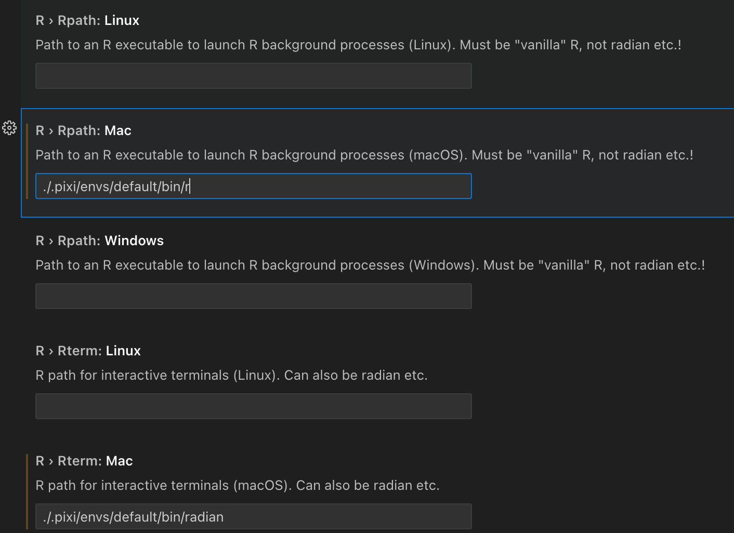The image size is (734, 533).
Task: Click the Rpath Linux description mentioning vanilla R
Action: click(x=358, y=45)
